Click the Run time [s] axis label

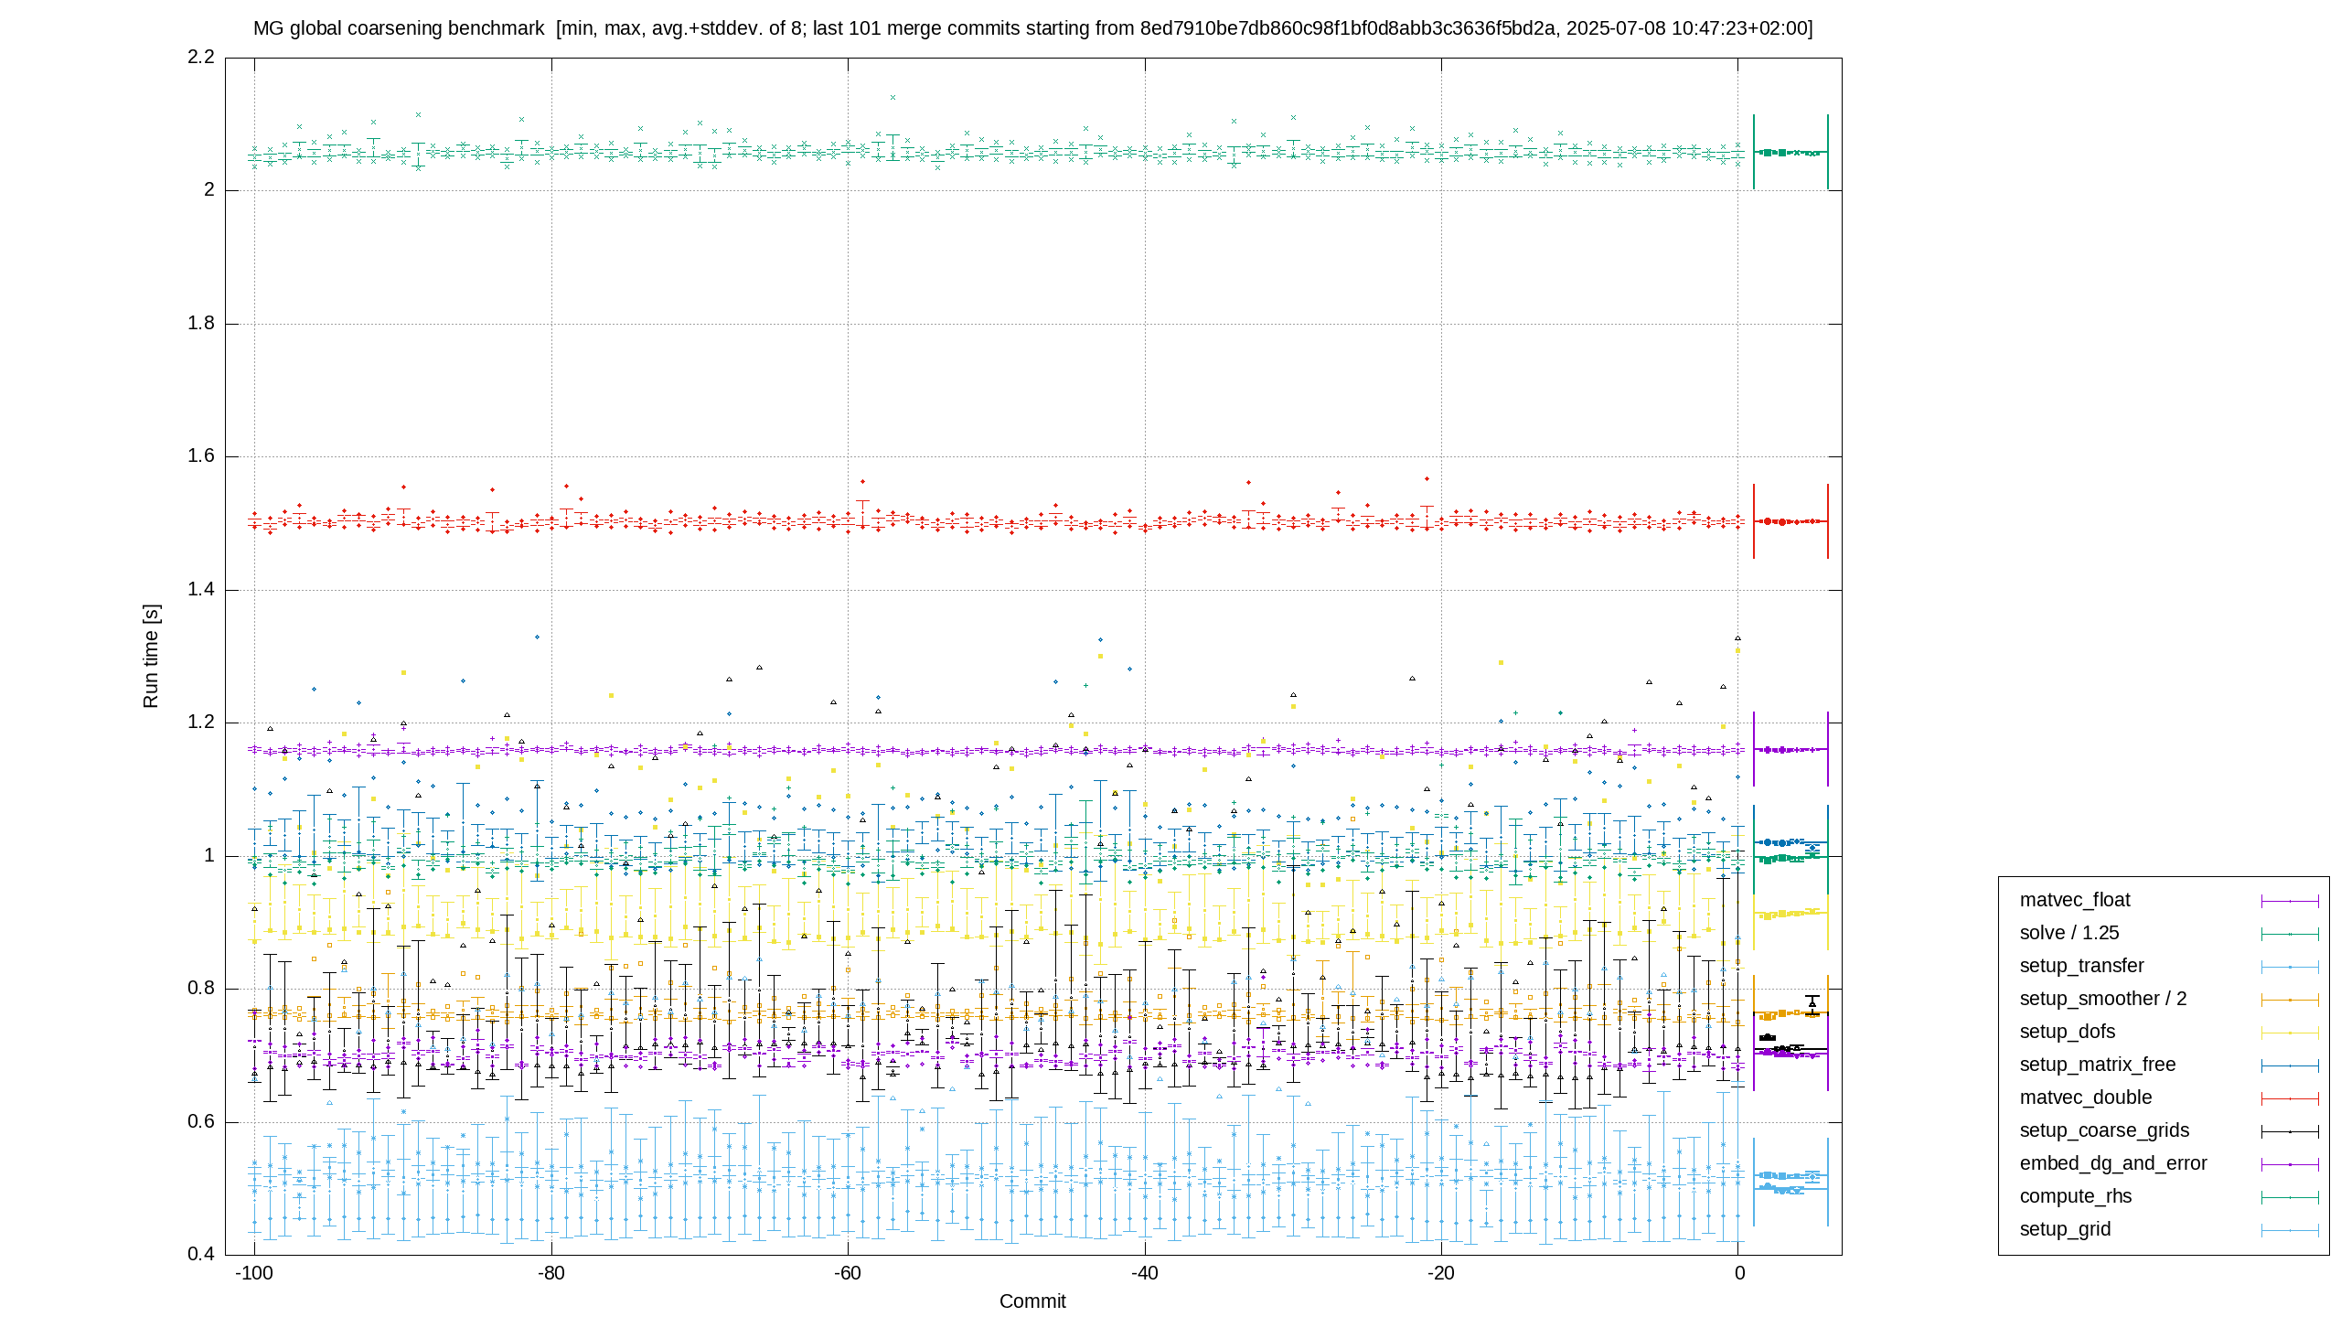coord(151,656)
